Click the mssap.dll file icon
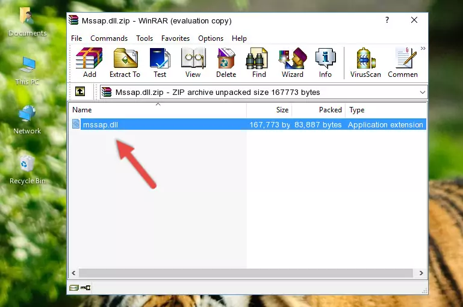Screen dimensions: 463x307 pos(76,124)
